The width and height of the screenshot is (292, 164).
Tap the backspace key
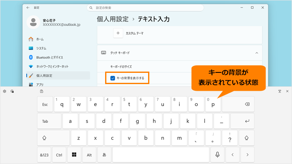(x=238, y=104)
